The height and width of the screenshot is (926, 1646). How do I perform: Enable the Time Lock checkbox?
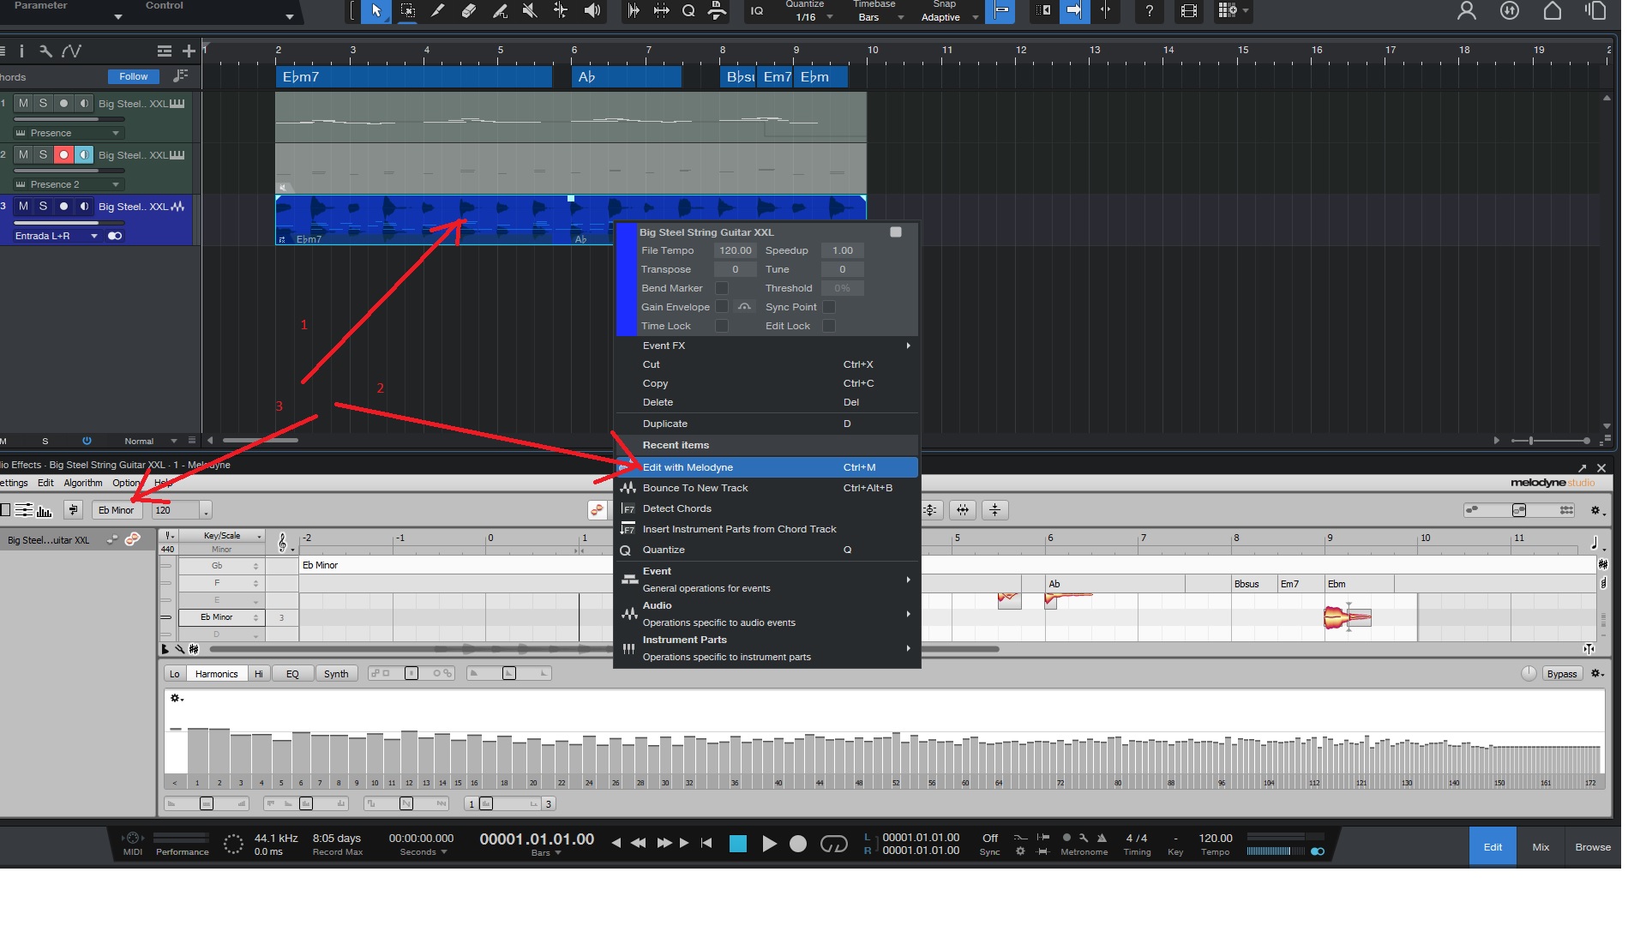pyautogui.click(x=722, y=326)
